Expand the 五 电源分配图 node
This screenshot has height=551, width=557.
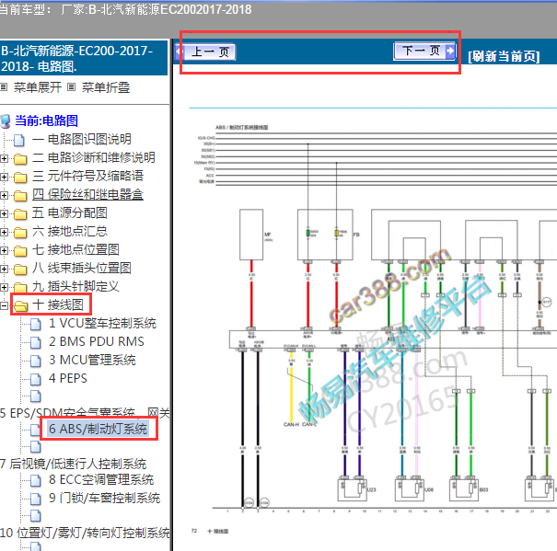tap(4, 213)
